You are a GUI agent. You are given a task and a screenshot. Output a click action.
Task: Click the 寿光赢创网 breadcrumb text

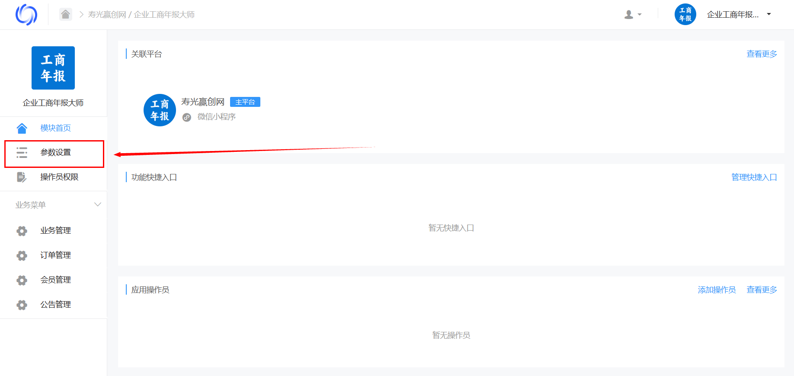(107, 15)
